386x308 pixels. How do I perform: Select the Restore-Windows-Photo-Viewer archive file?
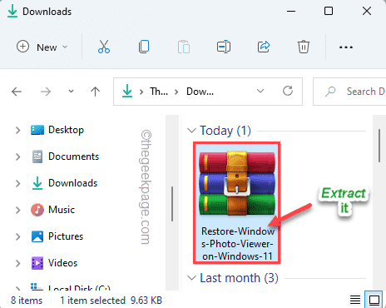coord(237,202)
